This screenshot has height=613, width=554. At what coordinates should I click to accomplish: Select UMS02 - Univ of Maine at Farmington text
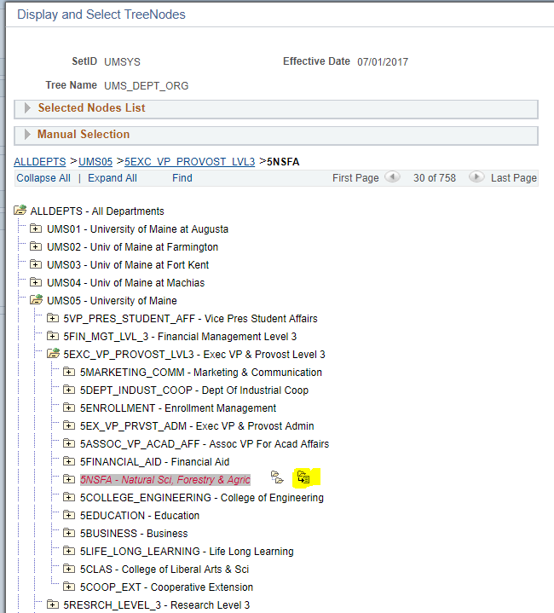pos(132,247)
